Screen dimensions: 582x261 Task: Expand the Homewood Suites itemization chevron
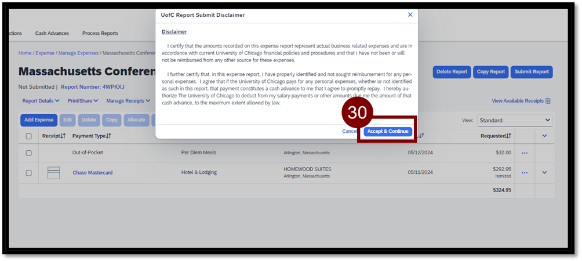544,172
